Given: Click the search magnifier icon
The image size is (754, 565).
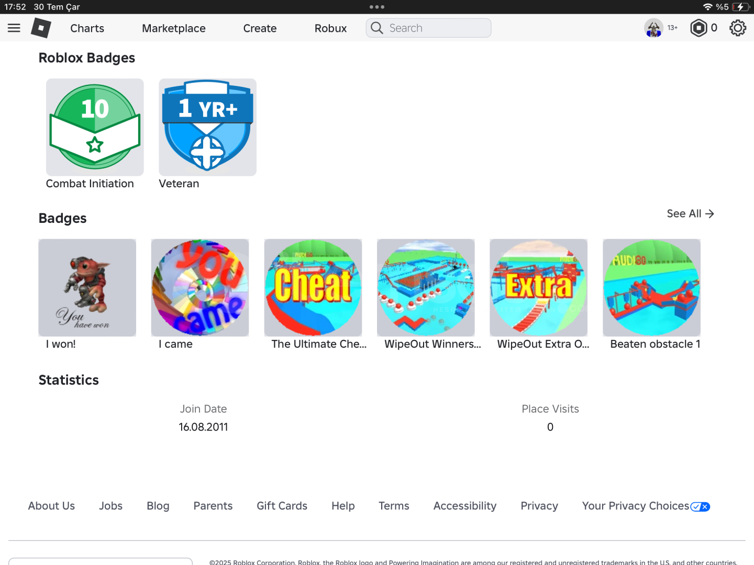Looking at the screenshot, I should 377,28.
